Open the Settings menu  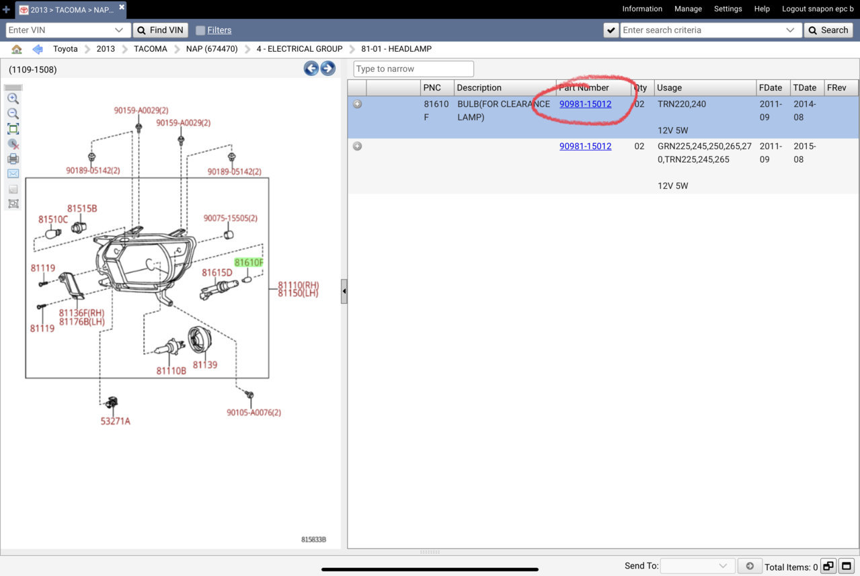(x=728, y=9)
